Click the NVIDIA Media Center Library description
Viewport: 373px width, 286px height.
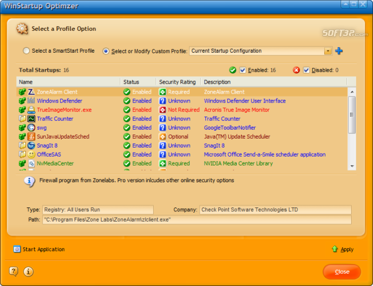tap(238, 163)
